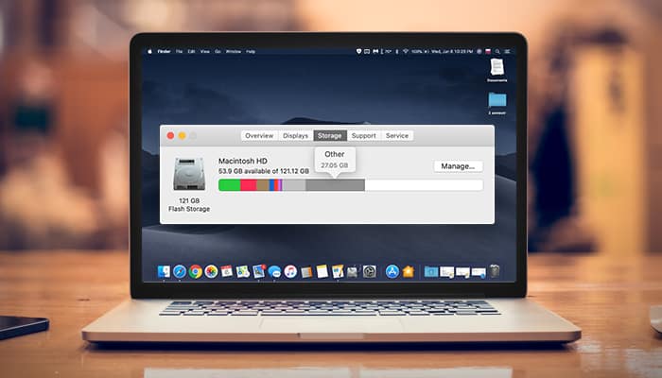This screenshot has width=662, height=378.
Task: Select the blue folder on desktop
Action: 496,100
